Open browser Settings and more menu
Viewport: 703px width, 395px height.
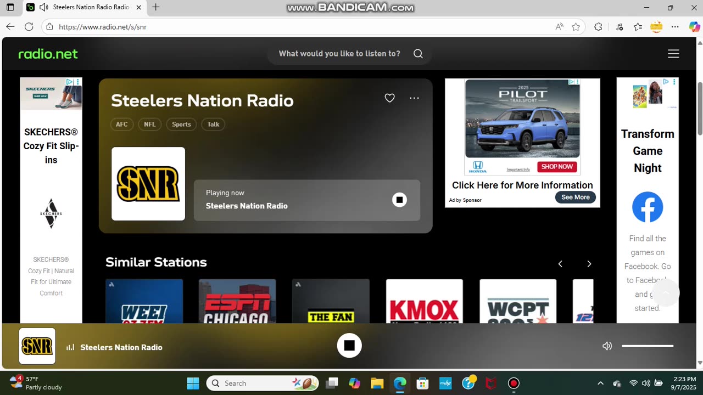675,27
